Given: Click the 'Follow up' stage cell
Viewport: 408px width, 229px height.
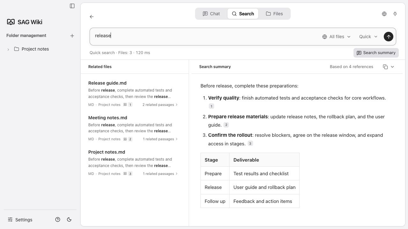Looking at the screenshot, I should point(215,201).
